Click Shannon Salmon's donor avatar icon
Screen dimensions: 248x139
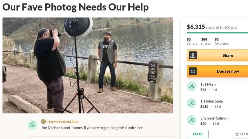(x=192, y=120)
